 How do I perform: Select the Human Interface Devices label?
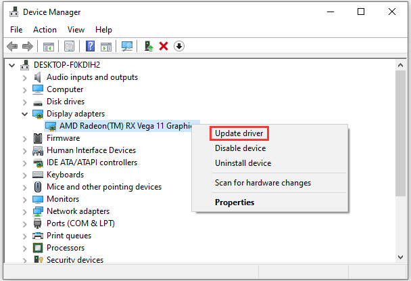pyautogui.click(x=91, y=150)
